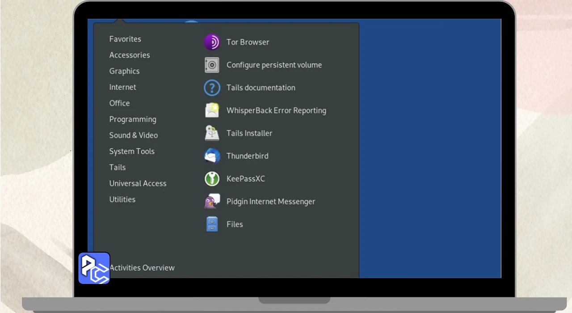Click the Pidgin Internet Messenger bird icon
This screenshot has width=572, height=313.
[x=212, y=202]
